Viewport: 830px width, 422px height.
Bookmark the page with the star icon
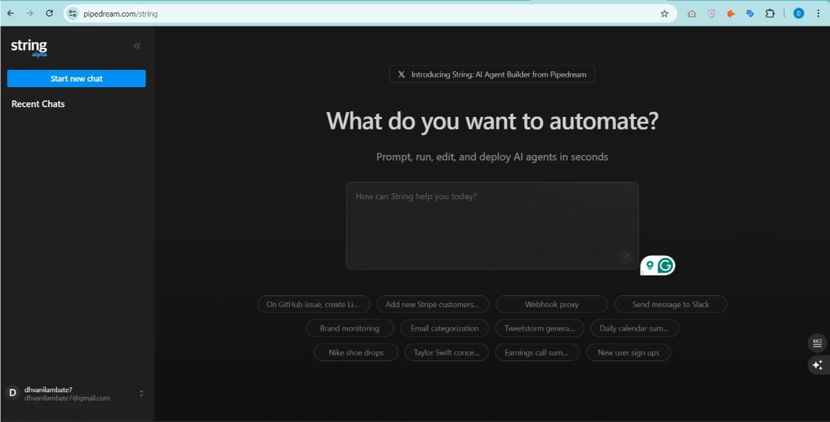tap(664, 13)
